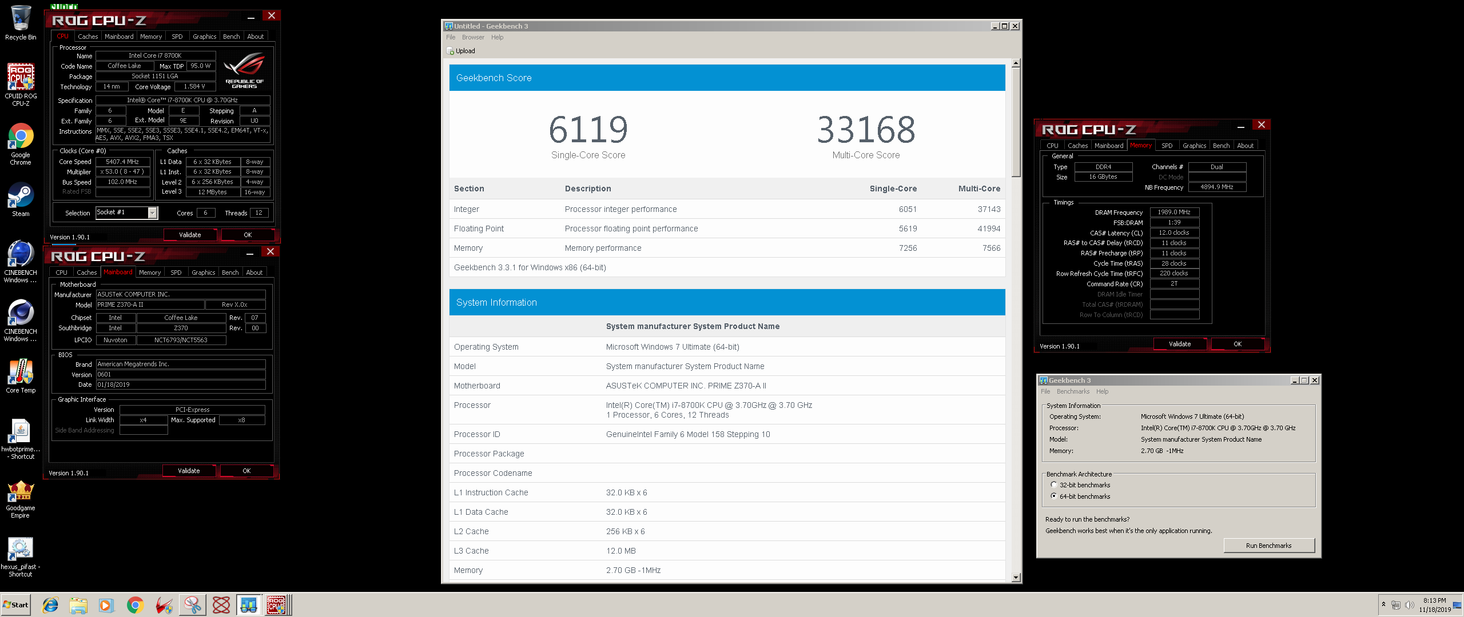Image resolution: width=1464 pixels, height=617 pixels.
Task: Open the first CINEBENCH Windows shortcut
Action: (21, 262)
